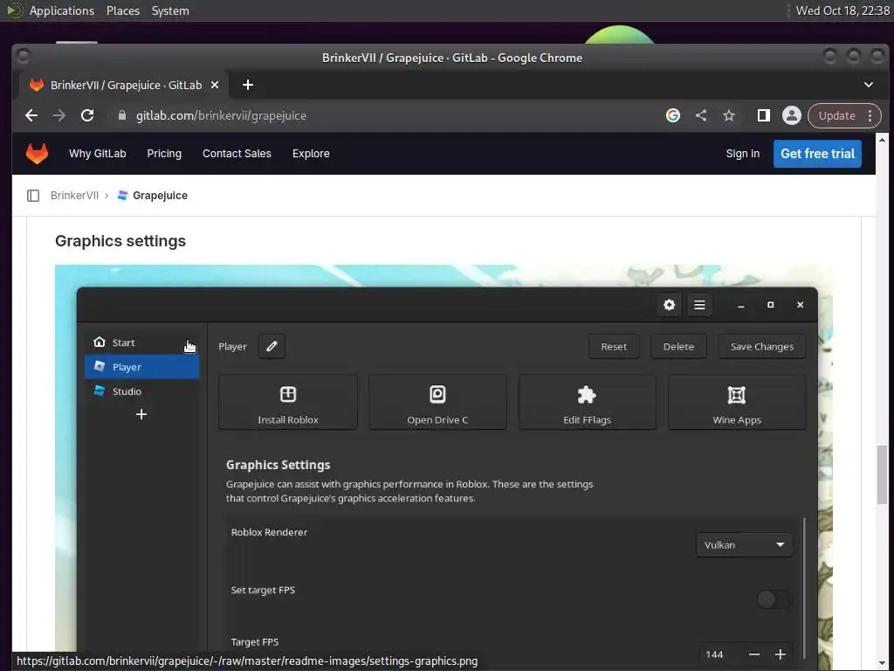Open Chrome side panel icon
Screen dimensions: 894x671
pos(763,116)
